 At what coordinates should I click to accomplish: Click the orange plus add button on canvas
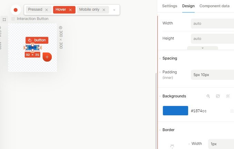(x=47, y=57)
